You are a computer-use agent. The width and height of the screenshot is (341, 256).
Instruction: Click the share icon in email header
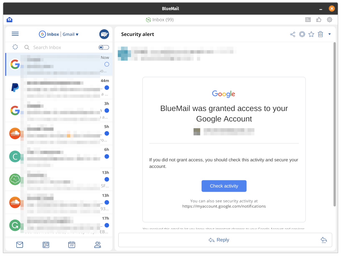293,34
